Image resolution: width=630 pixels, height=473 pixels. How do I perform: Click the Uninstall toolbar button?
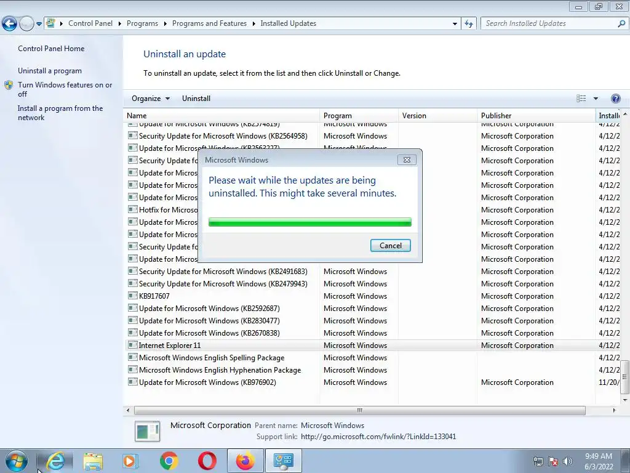196,99
